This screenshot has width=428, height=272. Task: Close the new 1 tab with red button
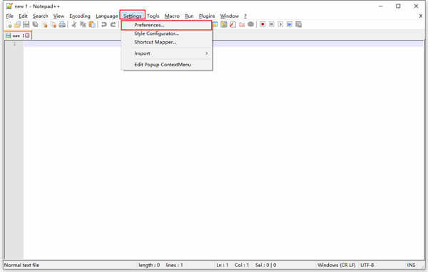tap(27, 36)
